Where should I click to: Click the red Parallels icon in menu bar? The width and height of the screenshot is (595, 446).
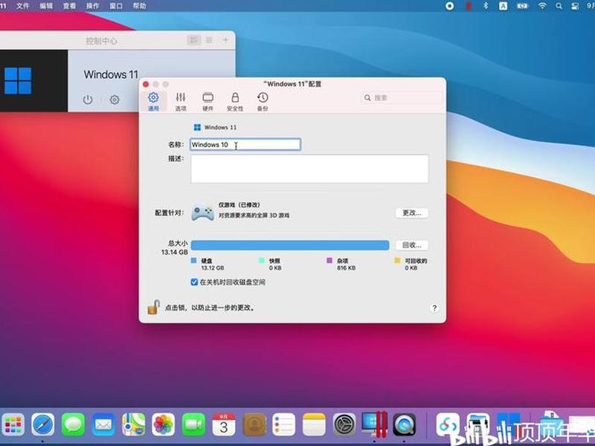pyautogui.click(x=469, y=6)
